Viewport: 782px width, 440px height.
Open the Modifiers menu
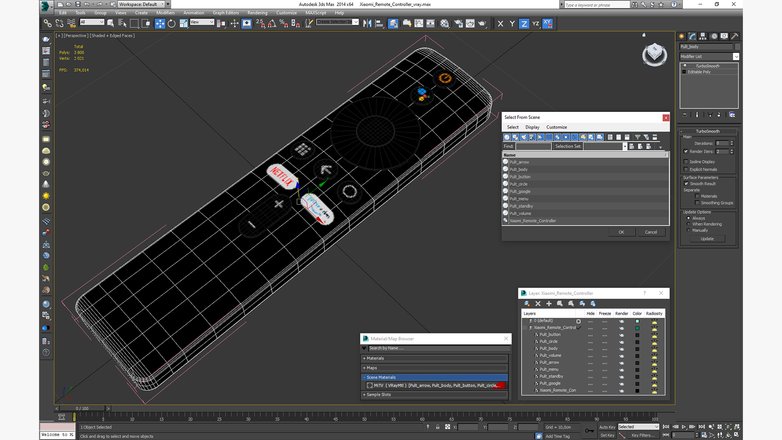(x=165, y=13)
